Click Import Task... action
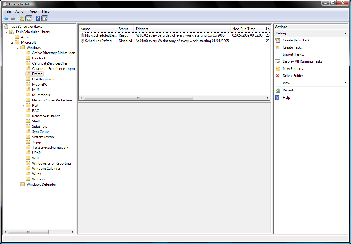 pos(293,54)
